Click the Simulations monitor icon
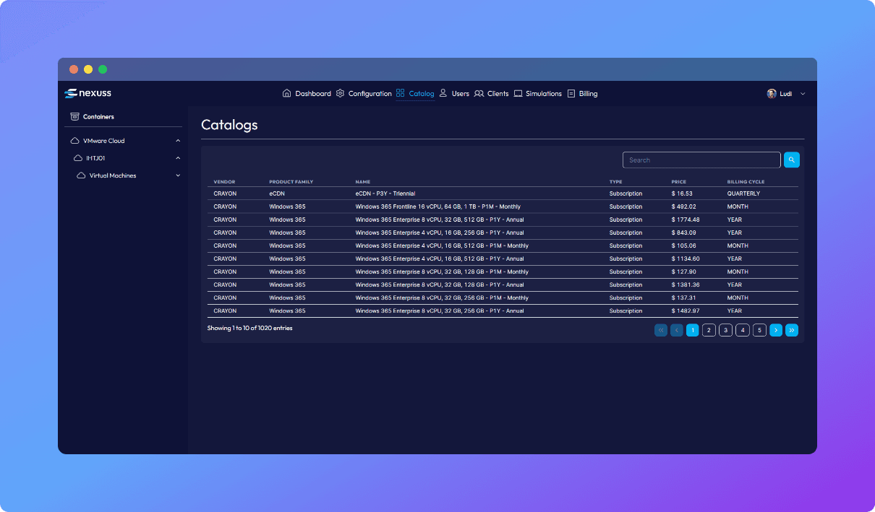Image resolution: width=875 pixels, height=512 pixels. [x=518, y=93]
